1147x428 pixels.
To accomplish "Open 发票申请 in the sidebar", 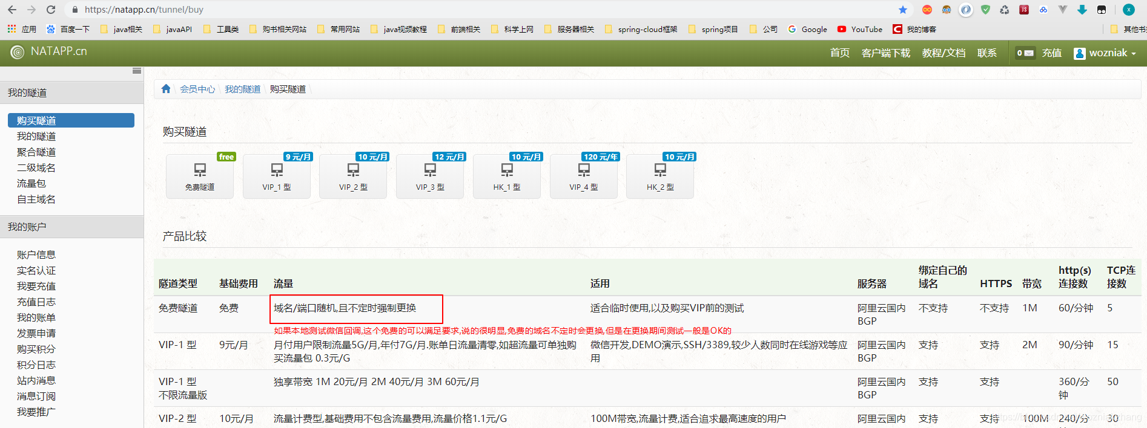I will tap(36, 334).
